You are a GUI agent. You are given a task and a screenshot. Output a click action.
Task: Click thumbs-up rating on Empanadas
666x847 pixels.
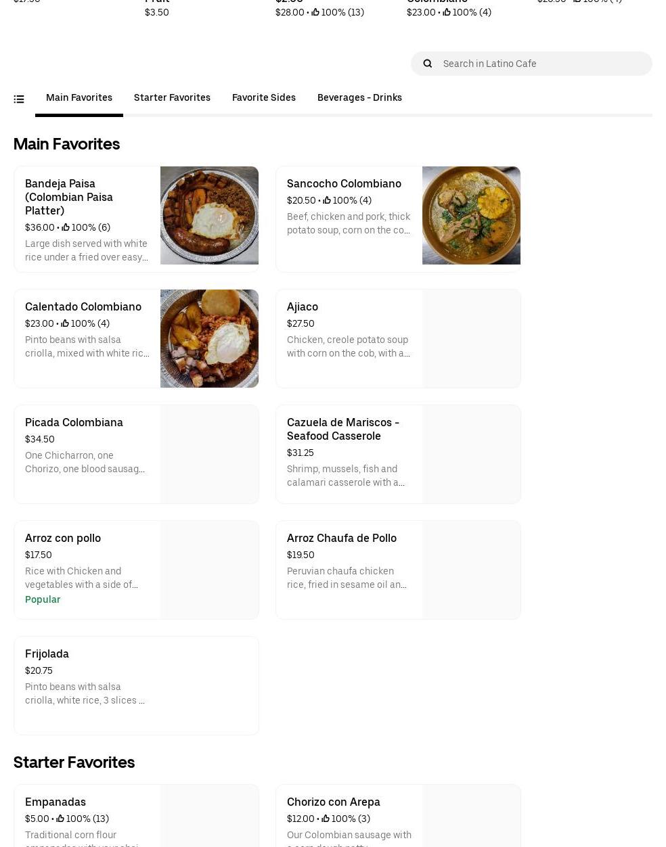(x=60, y=819)
